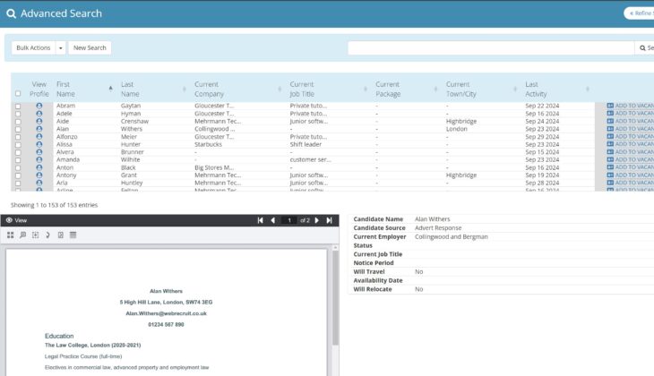654x376 pixels.
Task: Click the profile icon for Abram Gaytan
Action: click(x=39, y=106)
